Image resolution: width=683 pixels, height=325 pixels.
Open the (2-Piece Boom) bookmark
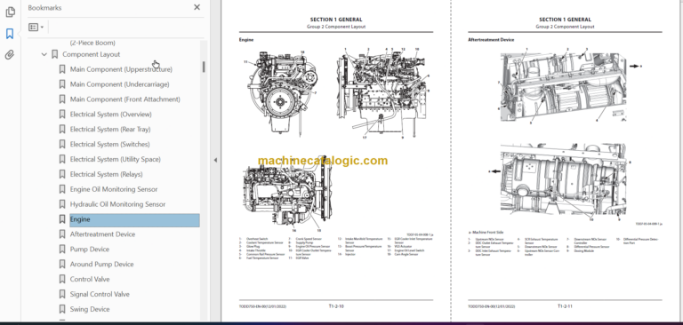(x=92, y=43)
